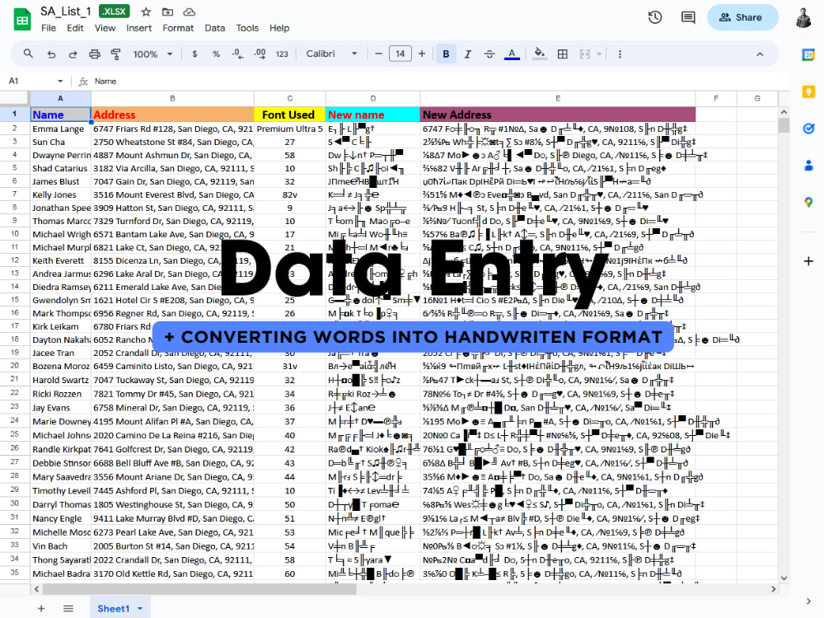Open the all sheets list icon
The height and width of the screenshot is (618, 824).
click(x=68, y=609)
